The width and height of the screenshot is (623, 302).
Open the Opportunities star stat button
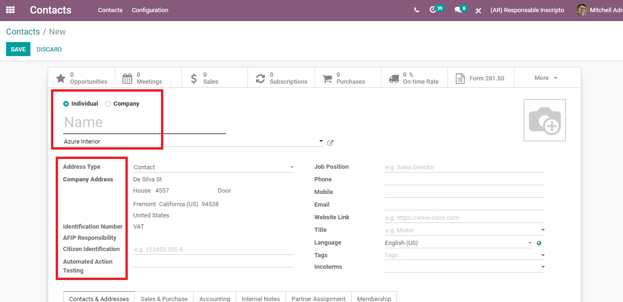[x=81, y=78]
